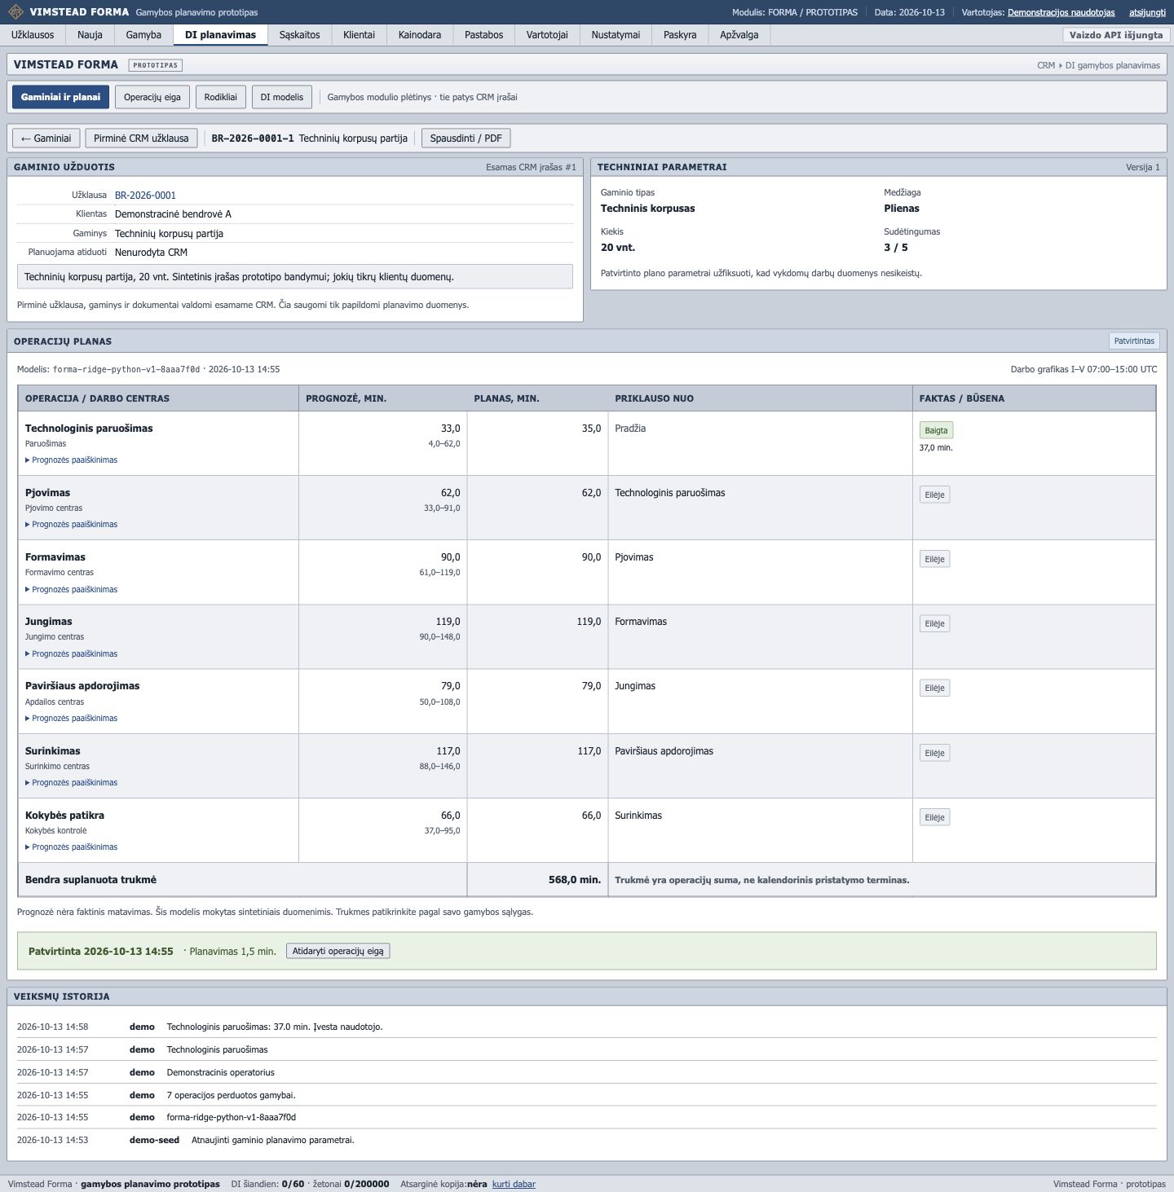Open the DI modelis sub-tab
The image size is (1174, 1192).
pyautogui.click(x=282, y=97)
